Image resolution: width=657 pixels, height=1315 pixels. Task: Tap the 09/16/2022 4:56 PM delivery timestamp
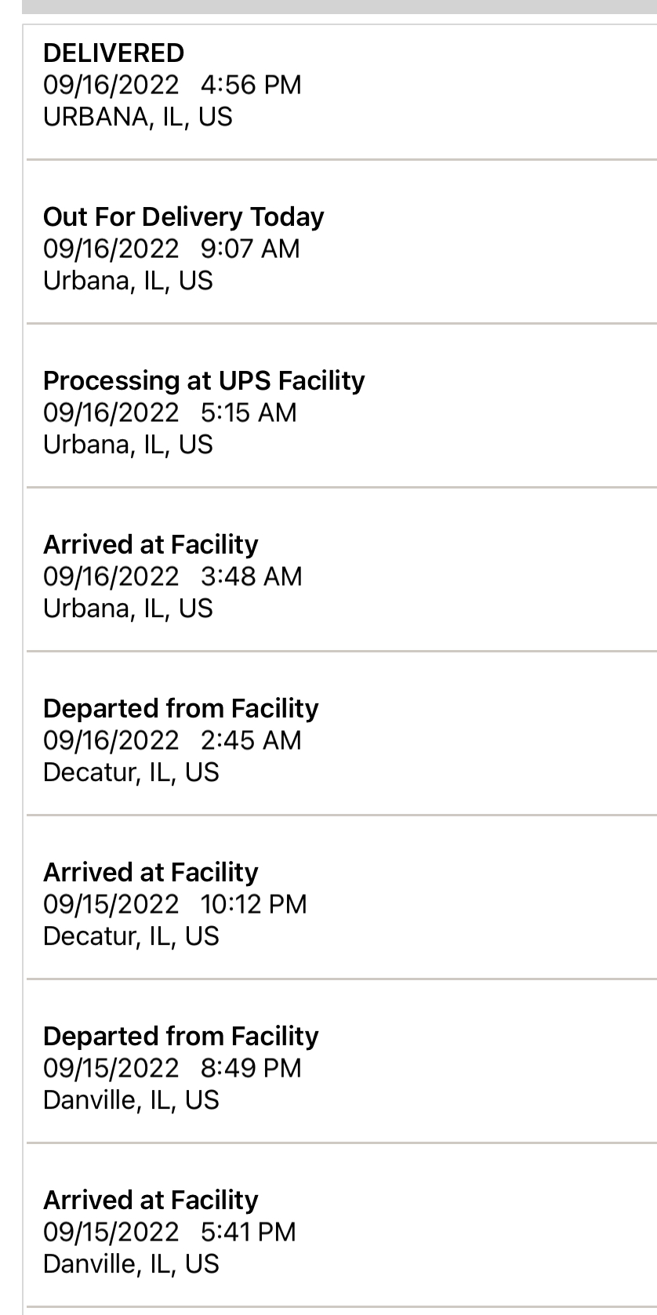tap(172, 85)
